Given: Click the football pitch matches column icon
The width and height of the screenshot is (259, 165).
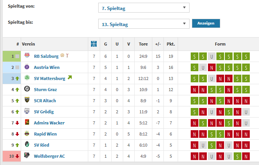Looking at the screenshot, I should click(94, 44).
